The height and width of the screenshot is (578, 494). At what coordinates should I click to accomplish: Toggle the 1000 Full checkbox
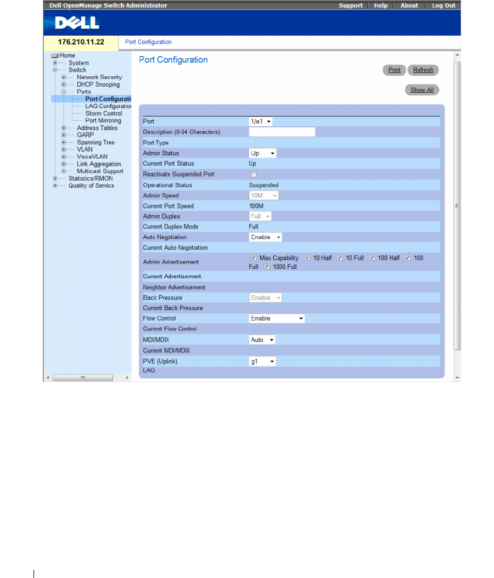[267, 267]
